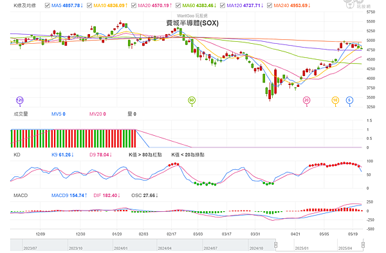Image resolution: width=386 pixels, height=253 pixels.
Task: Click the 12/09 date axis label
Action: (40, 234)
